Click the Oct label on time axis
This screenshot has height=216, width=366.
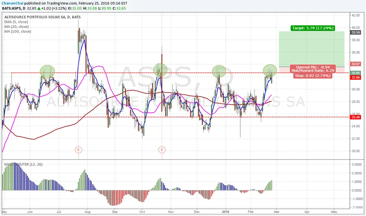pos(142,212)
